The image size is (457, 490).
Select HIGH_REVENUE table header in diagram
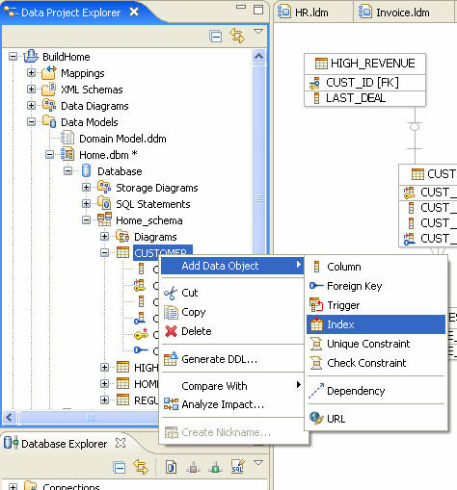(364, 64)
